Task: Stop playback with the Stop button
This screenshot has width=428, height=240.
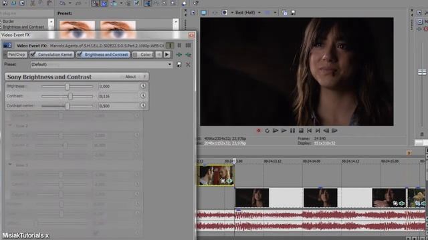Action: 301,131
